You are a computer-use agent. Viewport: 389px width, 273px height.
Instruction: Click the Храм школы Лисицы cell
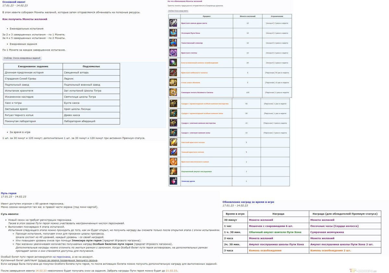91,109
